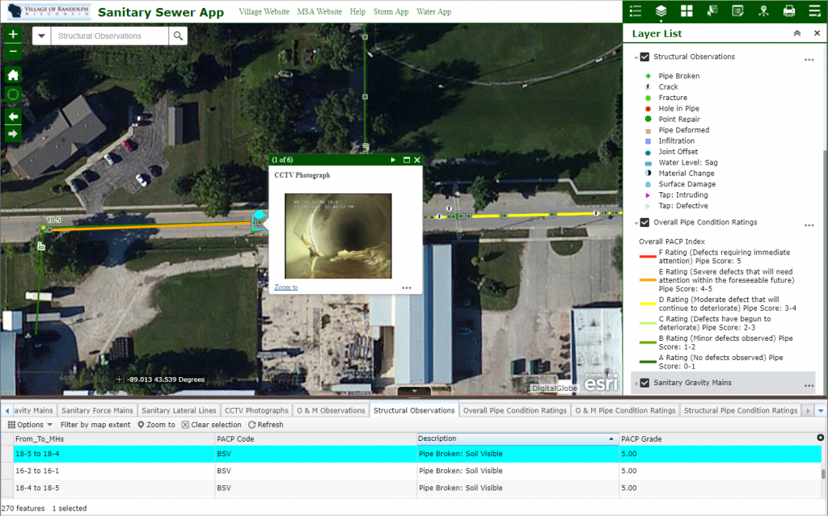Viewport: 828px width, 516px height.
Task: Open the Overall Pipe Condition Ratings tab
Action: coord(514,409)
